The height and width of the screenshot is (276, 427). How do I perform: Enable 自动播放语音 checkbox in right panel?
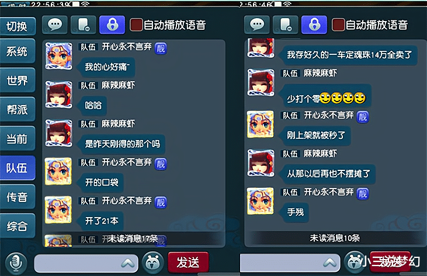tap(338, 25)
